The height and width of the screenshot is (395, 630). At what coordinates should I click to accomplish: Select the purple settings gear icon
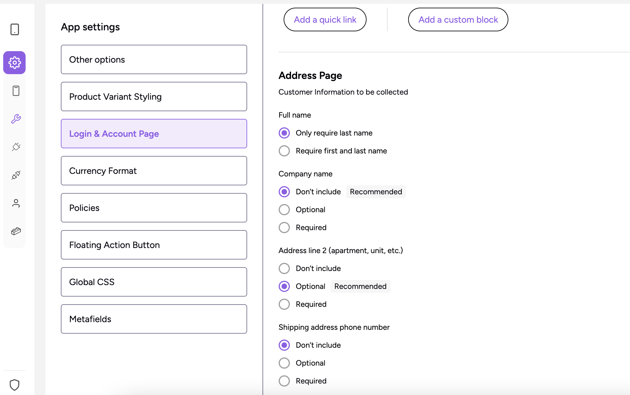tap(15, 63)
